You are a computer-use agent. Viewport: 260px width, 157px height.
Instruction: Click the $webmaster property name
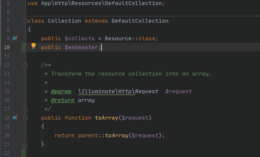tap(81, 47)
